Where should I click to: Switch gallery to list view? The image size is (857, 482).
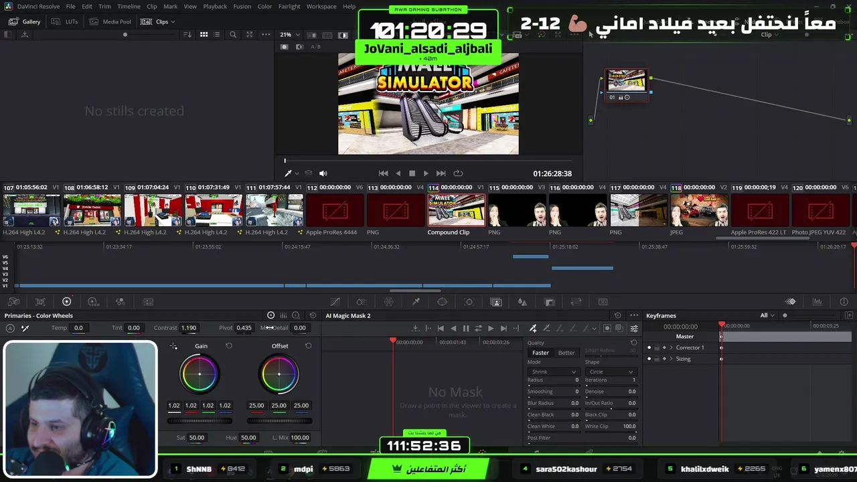click(217, 35)
